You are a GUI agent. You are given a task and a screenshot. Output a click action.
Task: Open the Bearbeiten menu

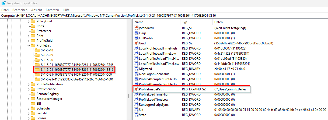(20, 10)
